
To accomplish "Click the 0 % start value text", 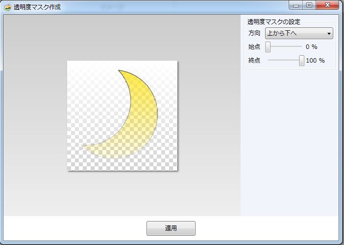I will coord(312,47).
